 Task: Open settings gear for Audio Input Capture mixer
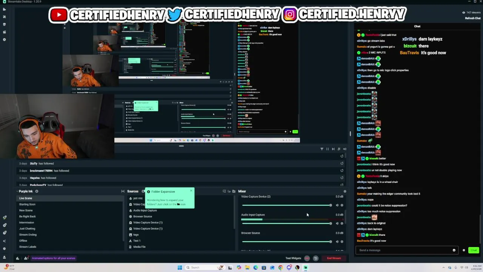[x=342, y=223]
